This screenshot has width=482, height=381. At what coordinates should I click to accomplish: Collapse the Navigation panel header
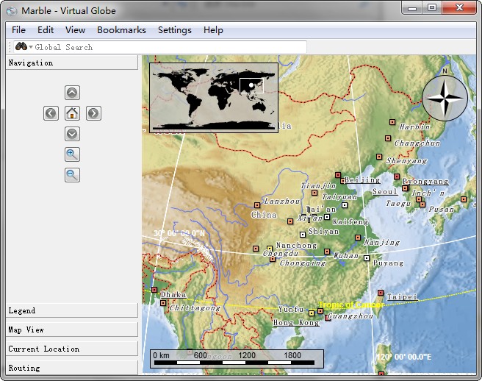[x=71, y=63]
